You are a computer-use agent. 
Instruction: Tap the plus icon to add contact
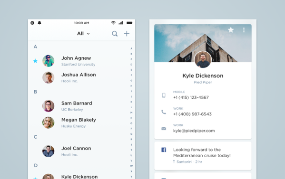pos(127,34)
